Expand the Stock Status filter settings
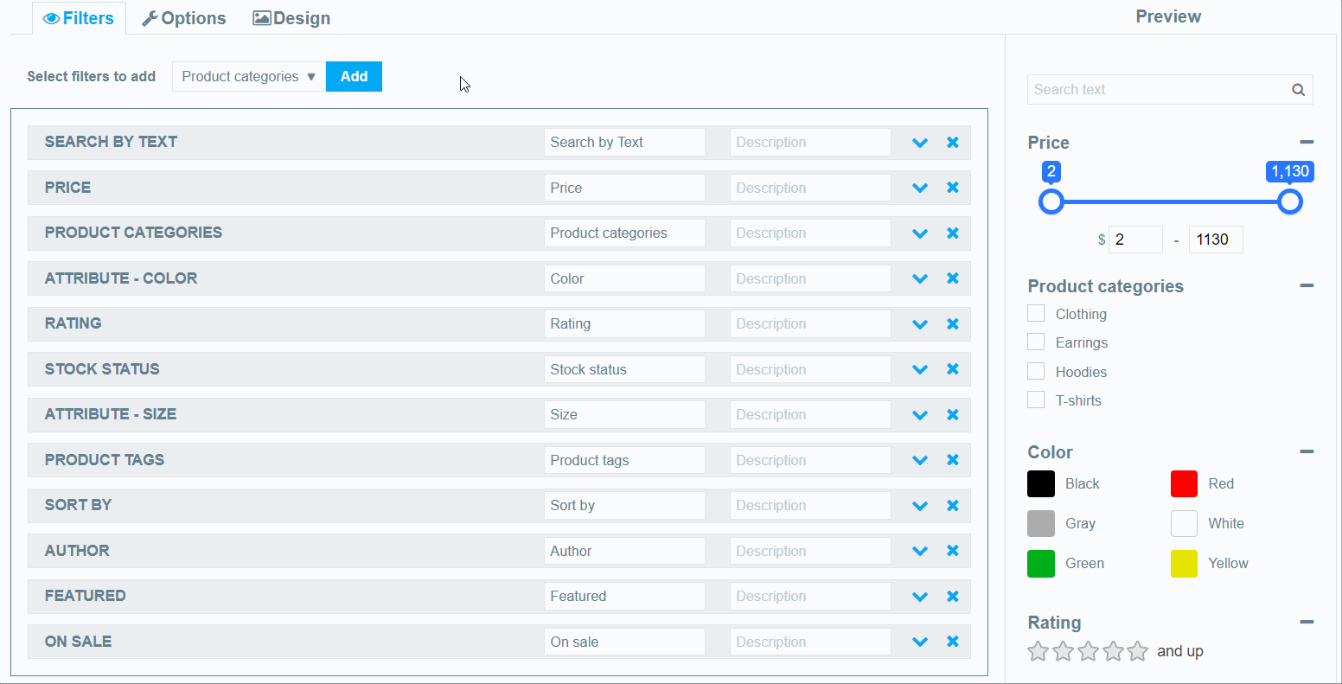1342x684 pixels. 920,370
